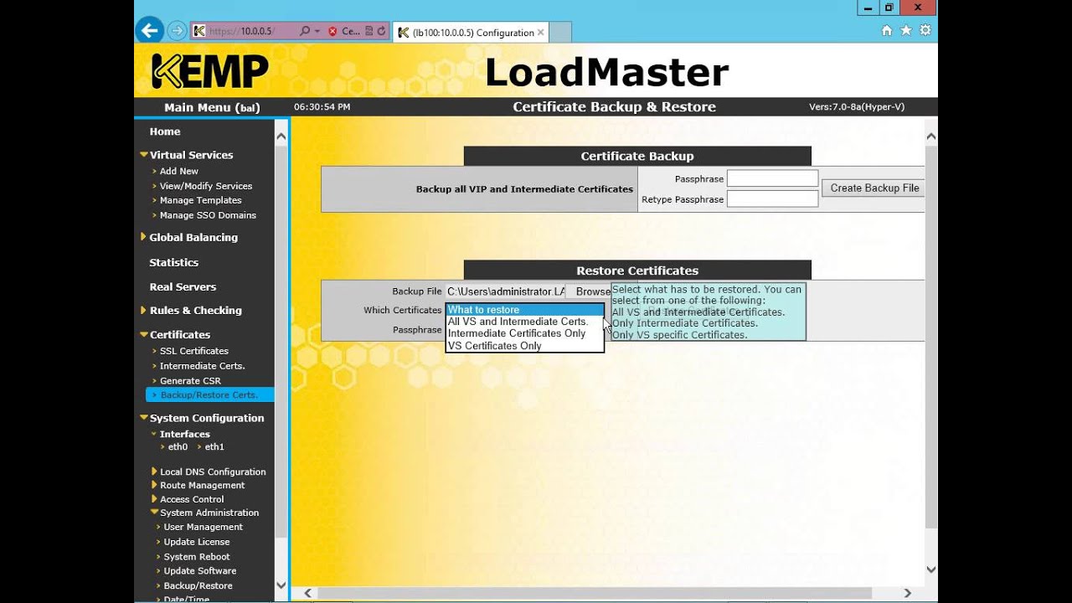Viewport: 1072px width, 603px height.
Task: Go back with the browser back arrow
Action: tap(149, 31)
